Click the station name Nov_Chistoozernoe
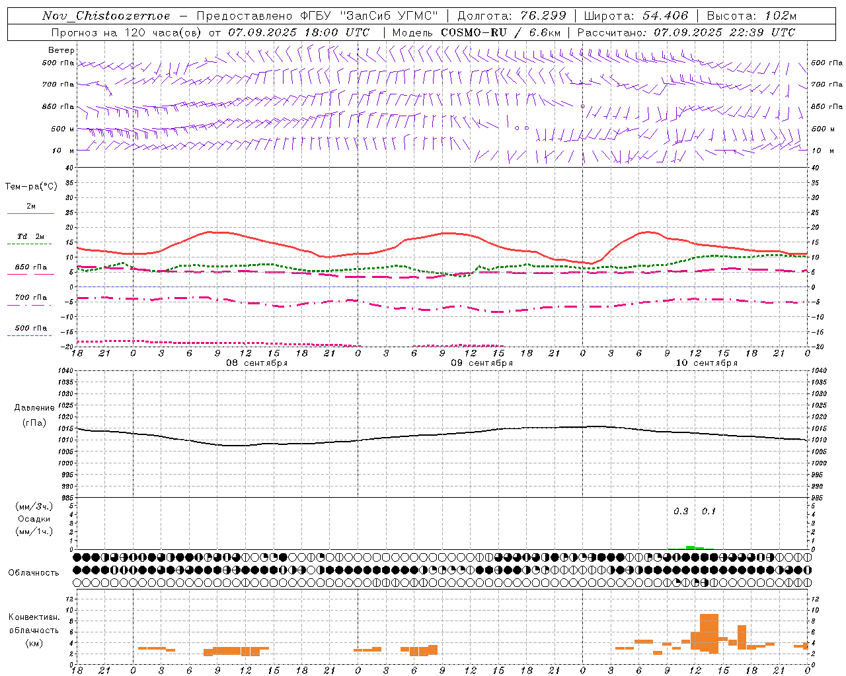 [x=106, y=16]
